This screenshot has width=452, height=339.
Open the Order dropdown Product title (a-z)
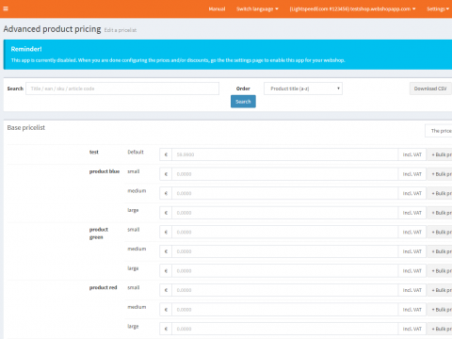click(x=303, y=89)
